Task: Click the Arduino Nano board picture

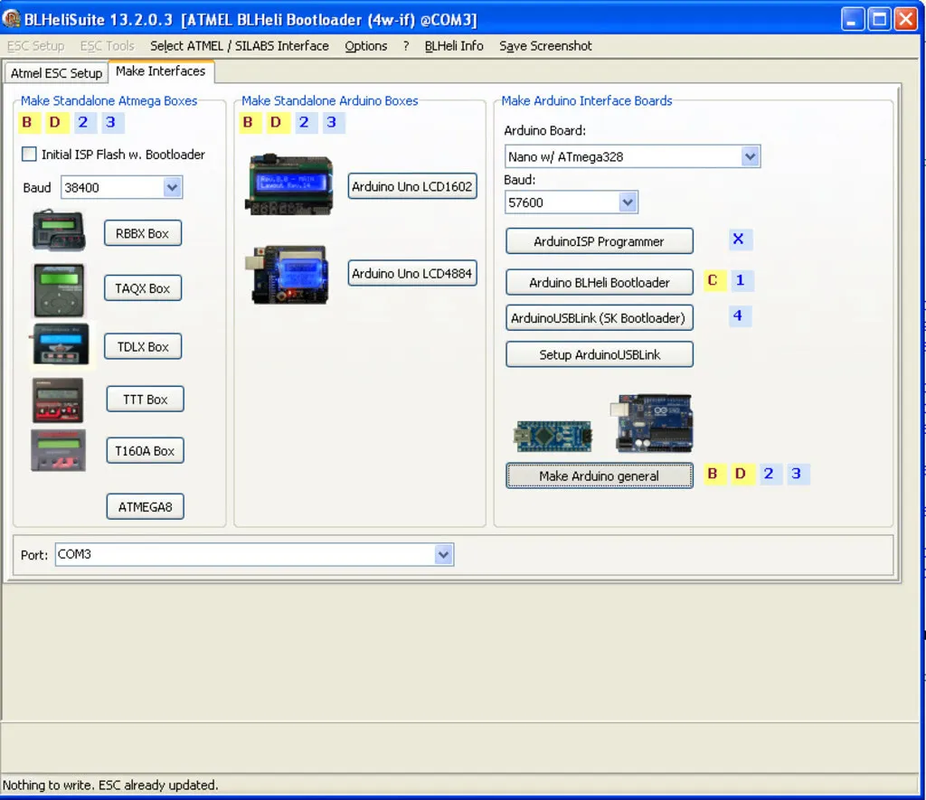Action: tap(553, 436)
